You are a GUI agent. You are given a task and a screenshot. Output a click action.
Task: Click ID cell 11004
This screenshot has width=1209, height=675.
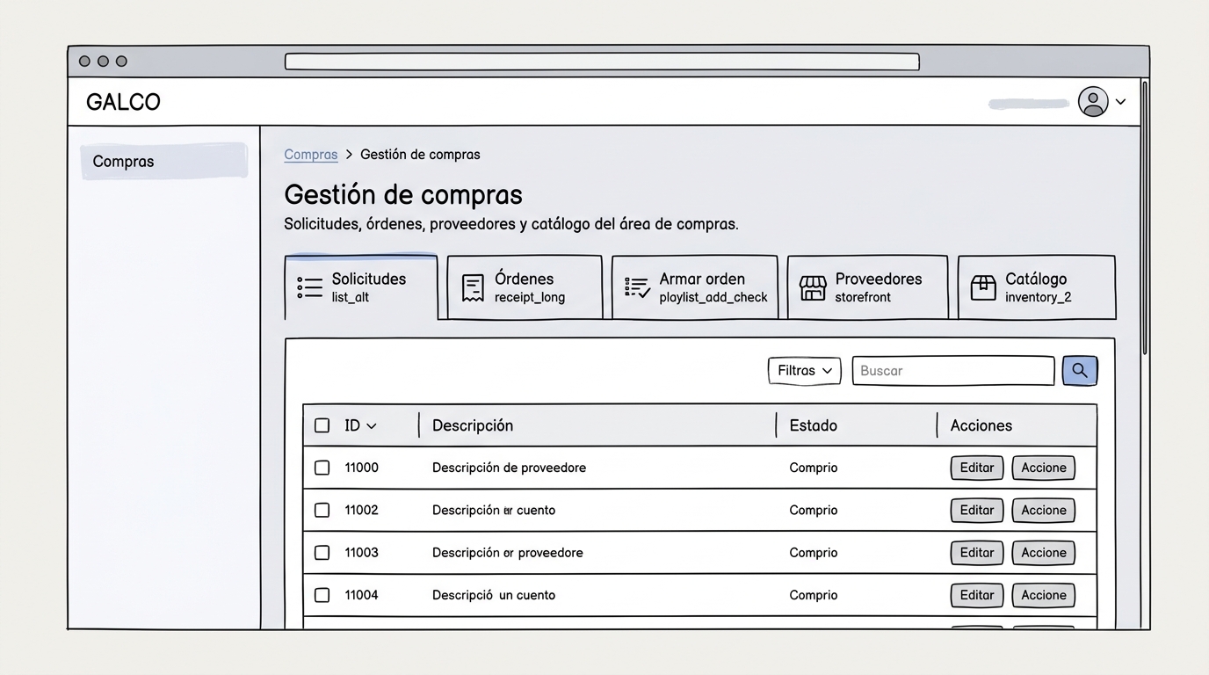point(361,595)
